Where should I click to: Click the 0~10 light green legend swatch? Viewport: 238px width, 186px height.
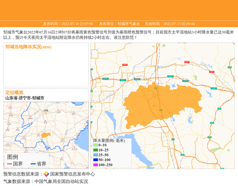click(96, 145)
